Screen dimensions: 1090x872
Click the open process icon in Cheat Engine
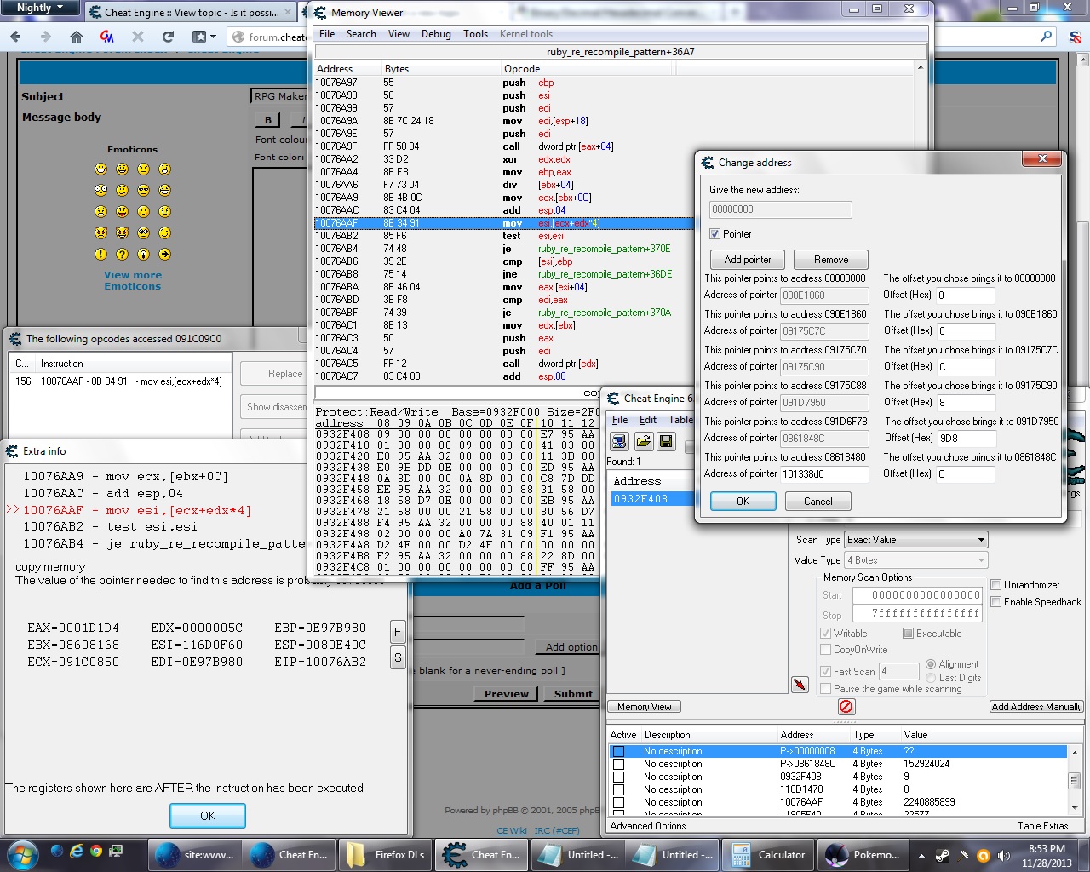point(619,441)
